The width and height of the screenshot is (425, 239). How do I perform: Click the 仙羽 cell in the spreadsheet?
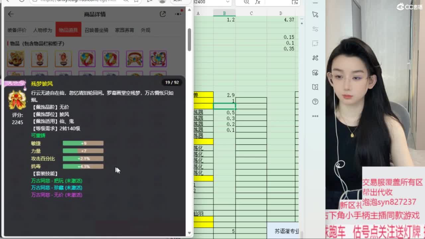(x=203, y=214)
